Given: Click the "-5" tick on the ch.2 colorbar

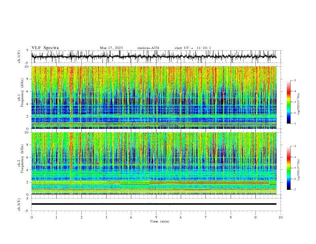Looking at the screenshot, I should pyautogui.click(x=294, y=168).
